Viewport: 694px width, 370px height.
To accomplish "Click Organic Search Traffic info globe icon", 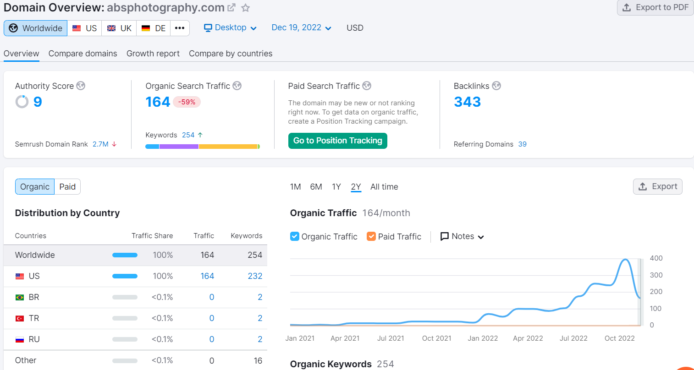I will [x=237, y=86].
